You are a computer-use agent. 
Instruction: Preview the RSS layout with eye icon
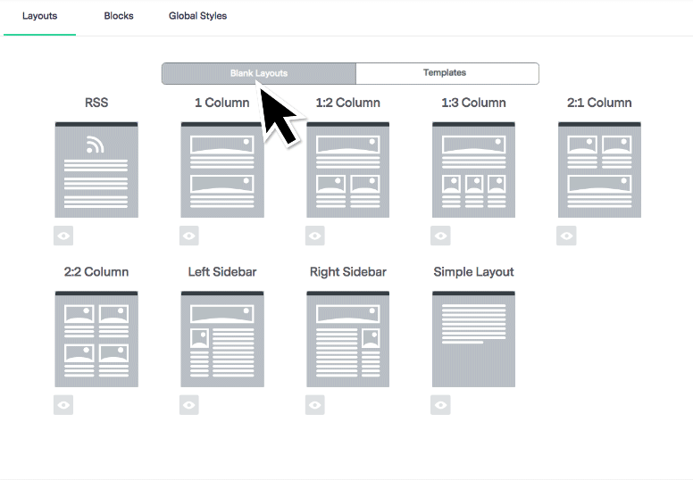63,236
